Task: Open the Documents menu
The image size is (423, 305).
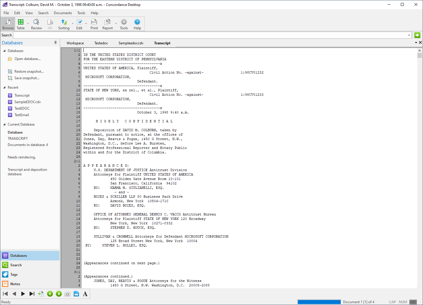Action: point(63,13)
